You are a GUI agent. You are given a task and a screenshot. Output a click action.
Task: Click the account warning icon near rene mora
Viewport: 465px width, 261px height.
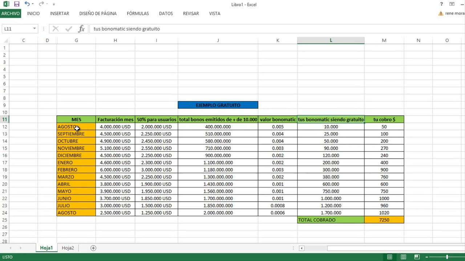(x=441, y=13)
